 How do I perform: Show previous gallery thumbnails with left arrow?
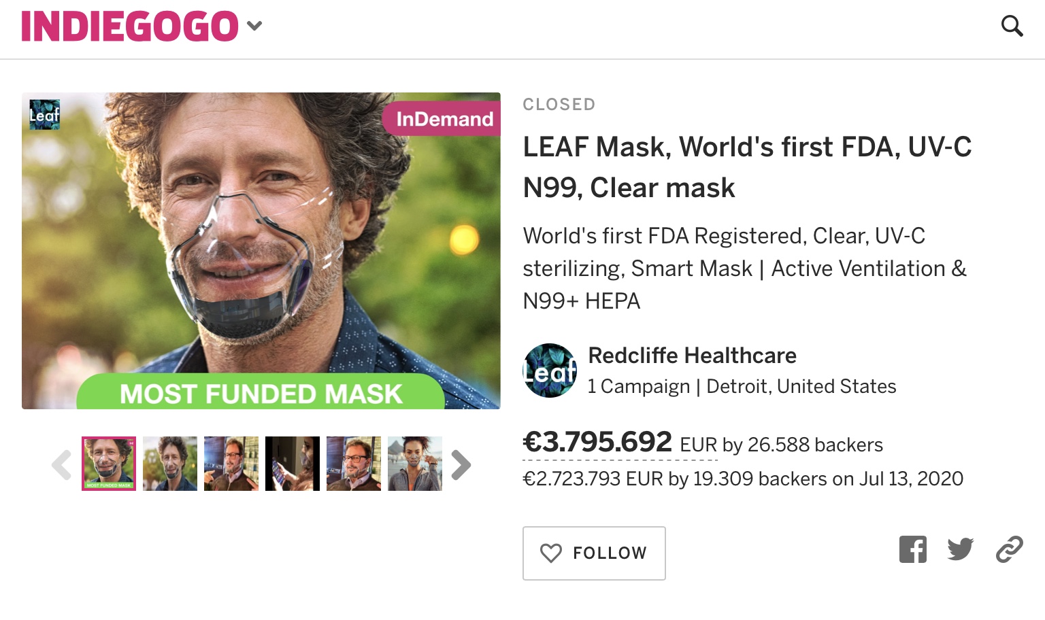pyautogui.click(x=62, y=465)
